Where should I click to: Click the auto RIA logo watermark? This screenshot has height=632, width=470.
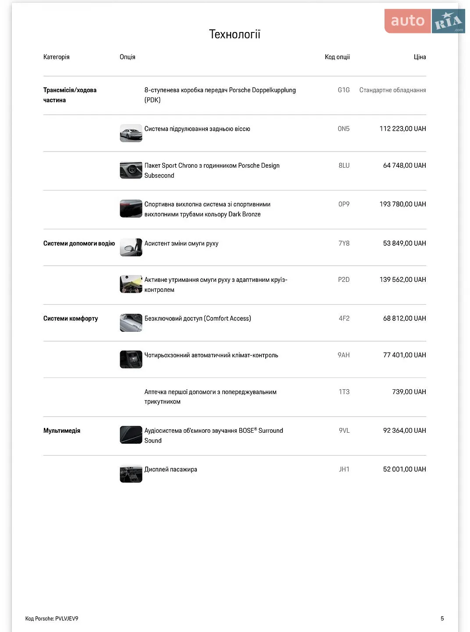[x=424, y=21]
